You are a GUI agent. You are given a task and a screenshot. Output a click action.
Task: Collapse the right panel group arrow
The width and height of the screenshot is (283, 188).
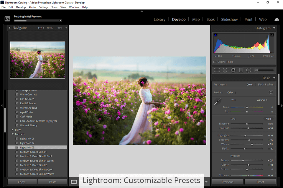click(x=282, y=106)
